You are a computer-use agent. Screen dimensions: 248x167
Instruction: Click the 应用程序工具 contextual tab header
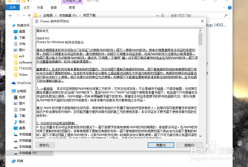72,1
